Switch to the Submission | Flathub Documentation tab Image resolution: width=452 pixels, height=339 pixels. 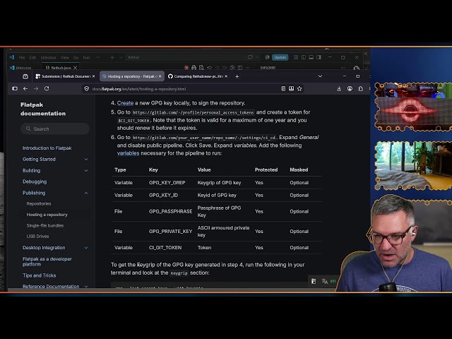(65, 76)
